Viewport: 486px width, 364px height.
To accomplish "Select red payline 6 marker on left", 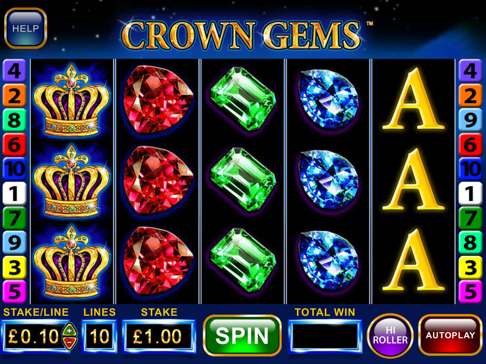I will coord(14,145).
